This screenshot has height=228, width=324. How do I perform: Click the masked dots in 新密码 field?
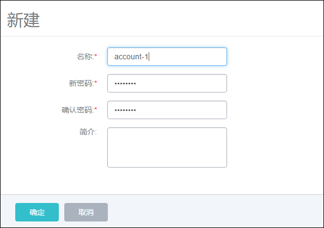point(125,84)
